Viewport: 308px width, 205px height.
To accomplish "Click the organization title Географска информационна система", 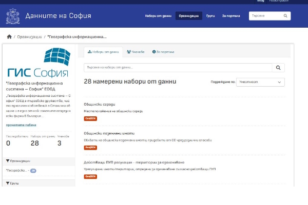I will tap(34, 86).
